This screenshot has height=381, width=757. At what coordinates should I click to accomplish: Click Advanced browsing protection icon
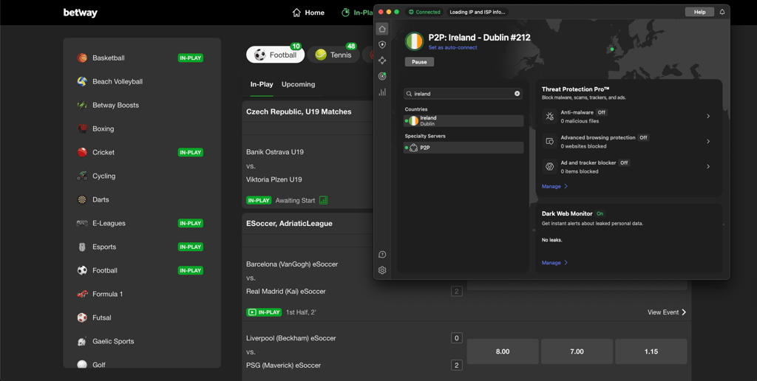pyautogui.click(x=549, y=141)
